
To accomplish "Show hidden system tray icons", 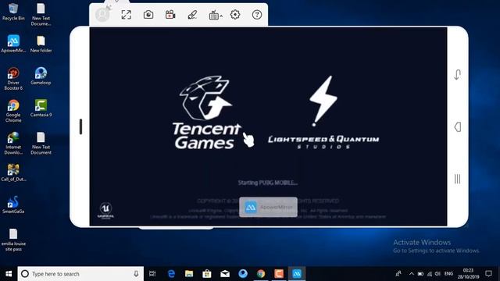I will tap(412, 274).
